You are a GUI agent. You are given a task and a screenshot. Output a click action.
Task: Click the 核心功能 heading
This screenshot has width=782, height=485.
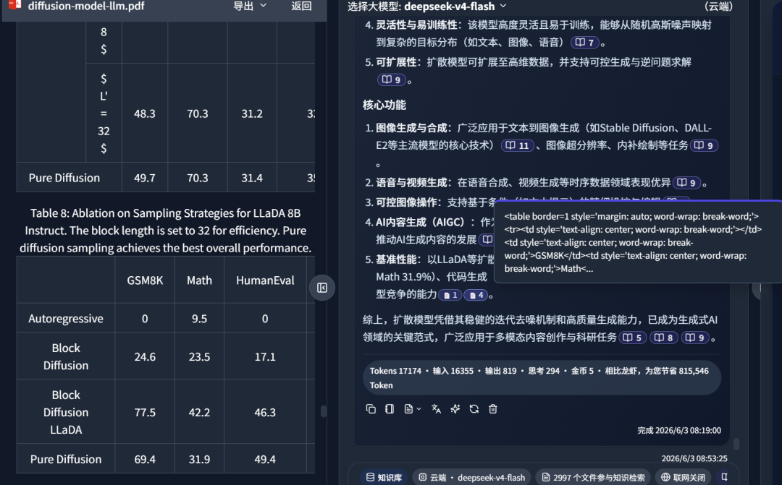coord(384,105)
